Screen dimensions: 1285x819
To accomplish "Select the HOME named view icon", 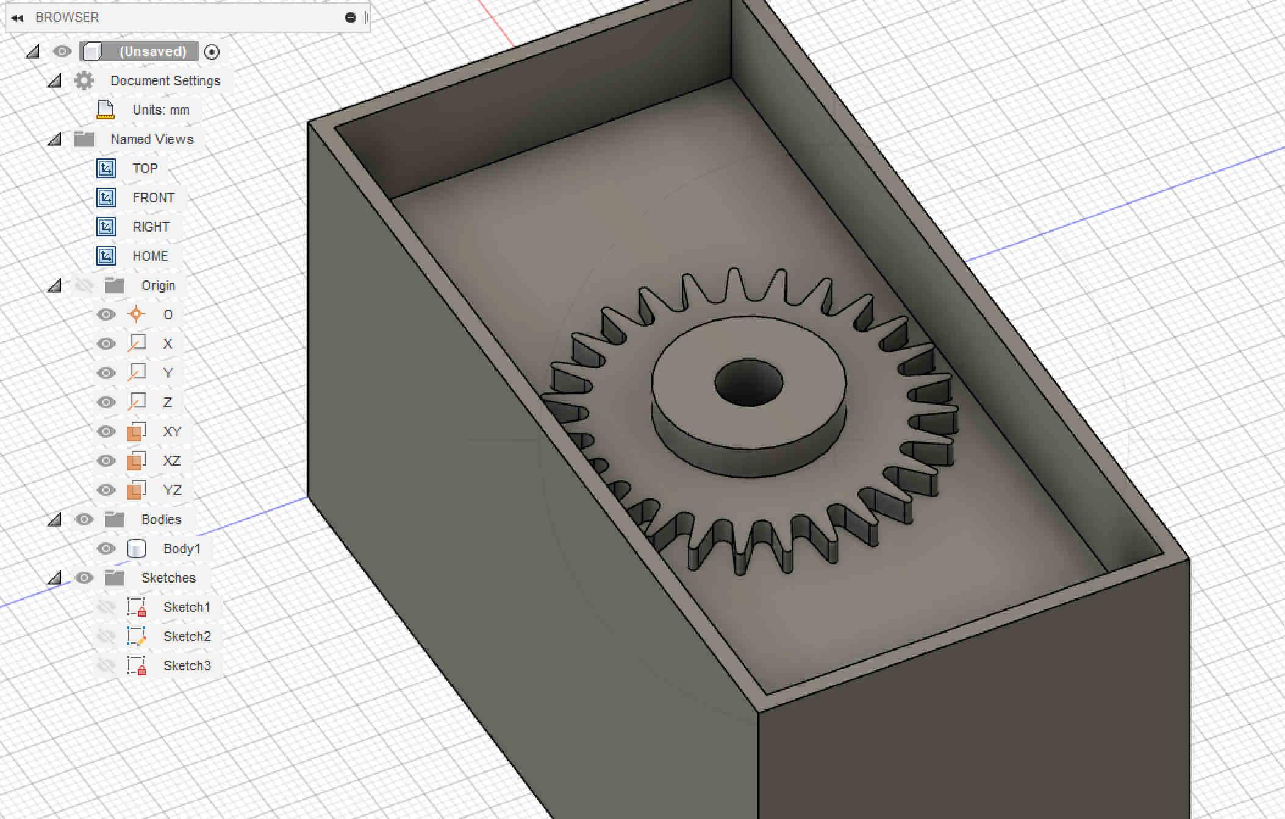I will [x=106, y=256].
